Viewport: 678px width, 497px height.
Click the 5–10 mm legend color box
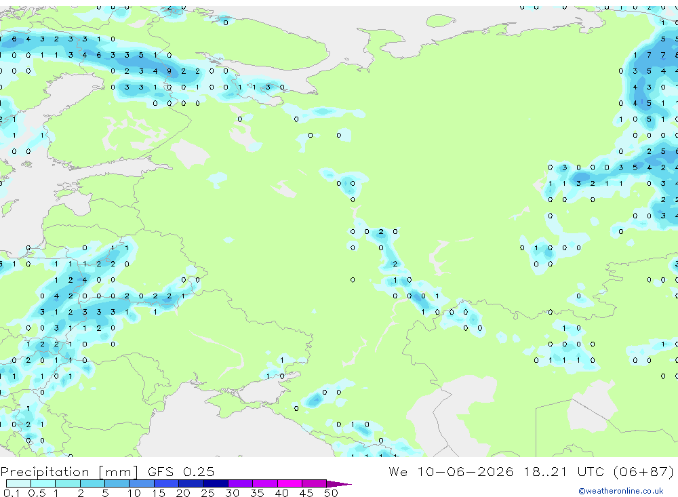(x=117, y=483)
